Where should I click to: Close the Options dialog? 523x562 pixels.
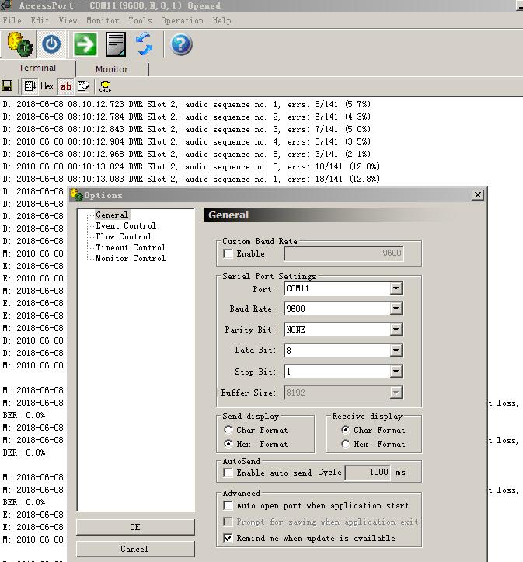(x=478, y=194)
